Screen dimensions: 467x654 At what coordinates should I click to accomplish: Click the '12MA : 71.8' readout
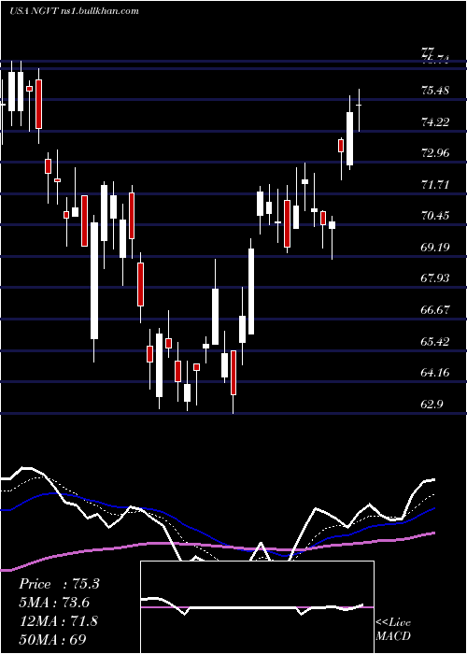pos(58,621)
